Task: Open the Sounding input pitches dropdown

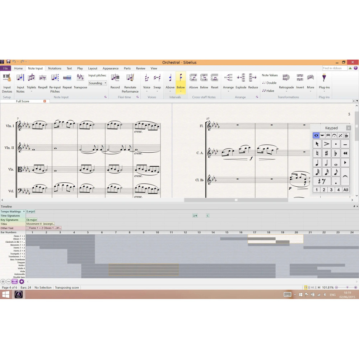Action: 97,83
